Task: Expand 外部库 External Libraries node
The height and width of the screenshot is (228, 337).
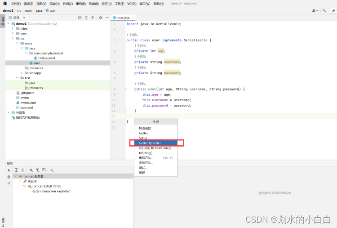Action: [x=9, y=112]
